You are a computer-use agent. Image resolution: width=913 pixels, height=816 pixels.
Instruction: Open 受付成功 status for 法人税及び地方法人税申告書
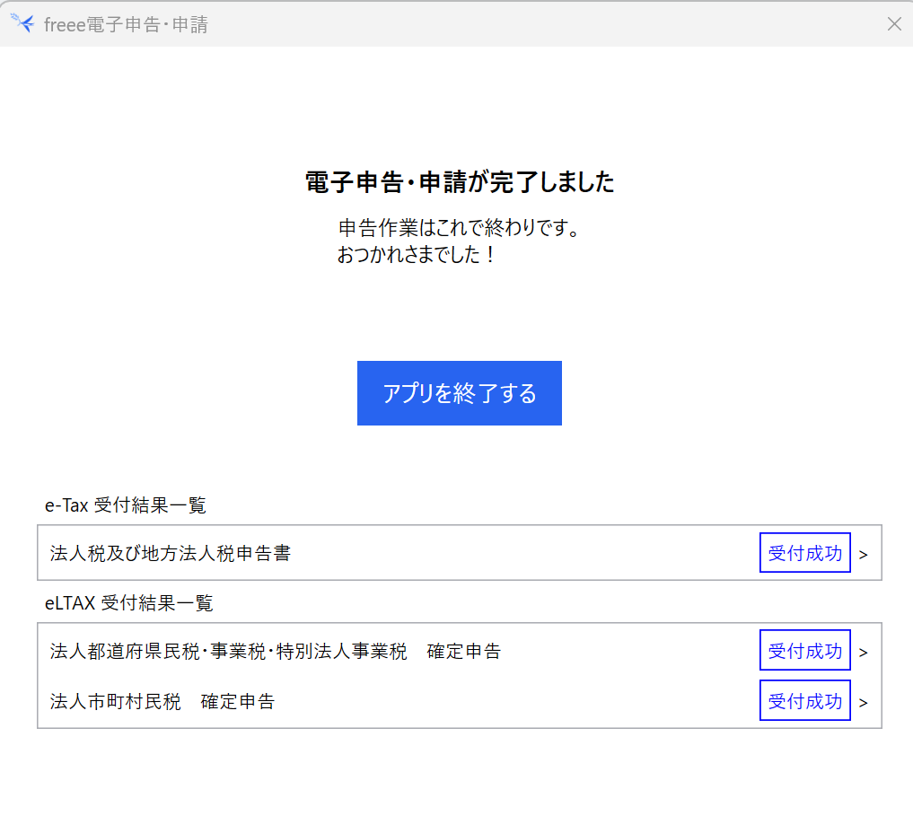(804, 553)
